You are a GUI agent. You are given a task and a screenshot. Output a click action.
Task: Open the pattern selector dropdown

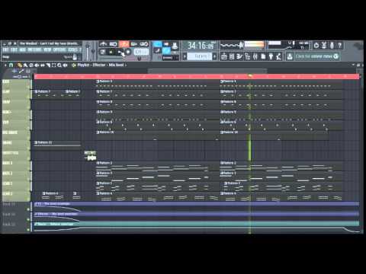coord(200,56)
